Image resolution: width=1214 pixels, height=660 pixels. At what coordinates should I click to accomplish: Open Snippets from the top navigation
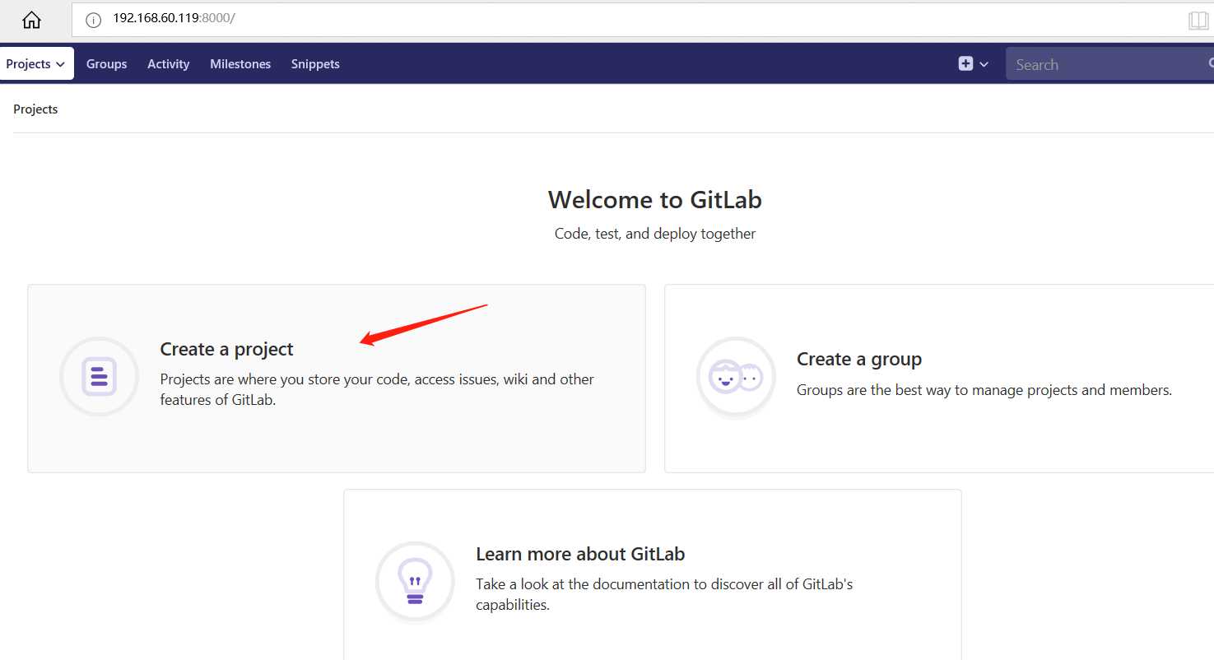(x=315, y=64)
